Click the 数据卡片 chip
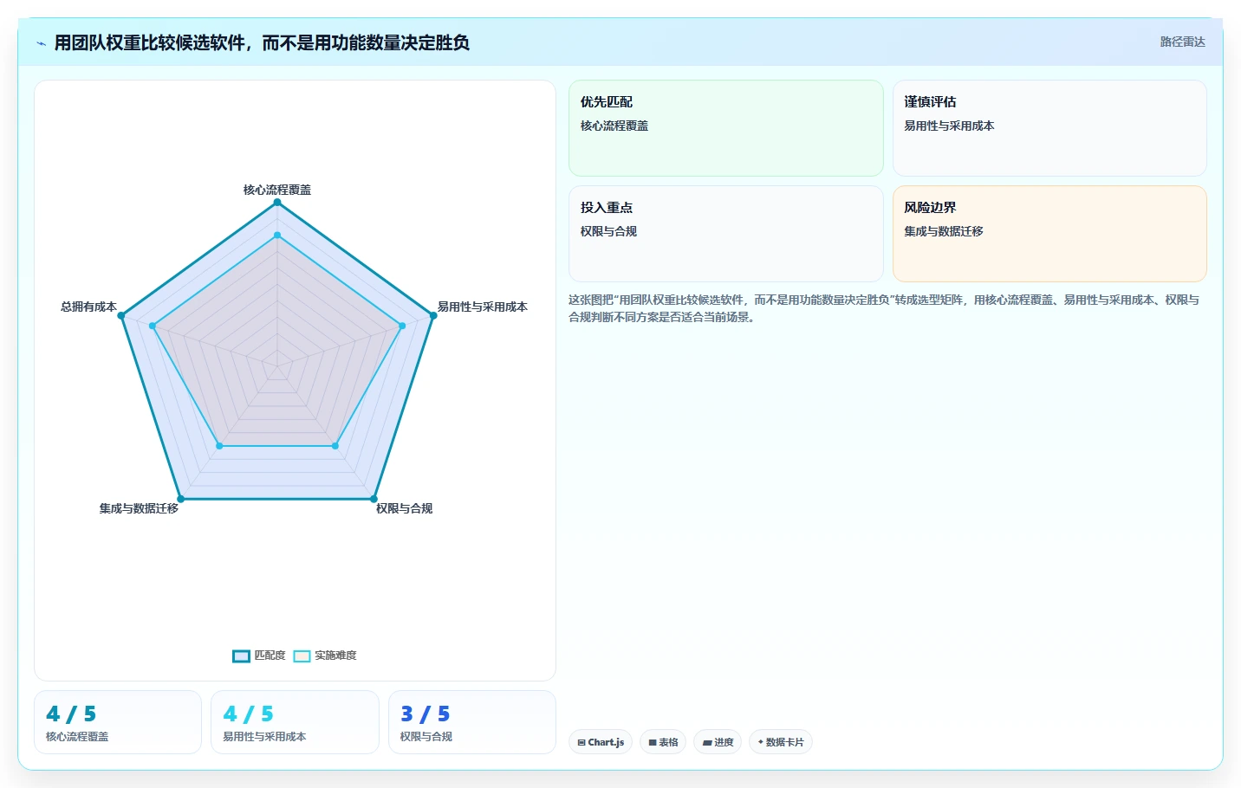Screen dimensions: 1241x788 [x=781, y=742]
